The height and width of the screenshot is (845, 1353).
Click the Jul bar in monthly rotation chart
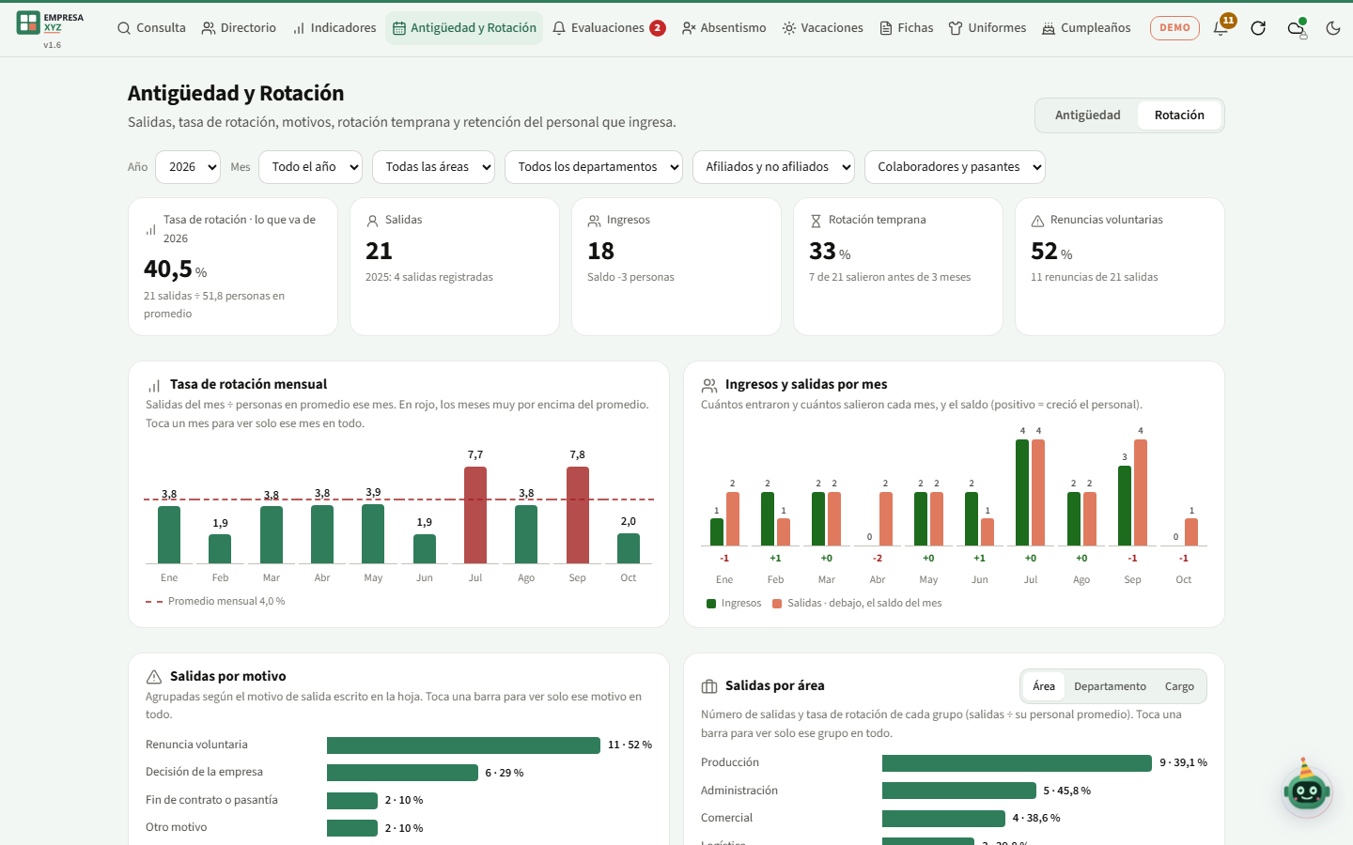pos(475,515)
